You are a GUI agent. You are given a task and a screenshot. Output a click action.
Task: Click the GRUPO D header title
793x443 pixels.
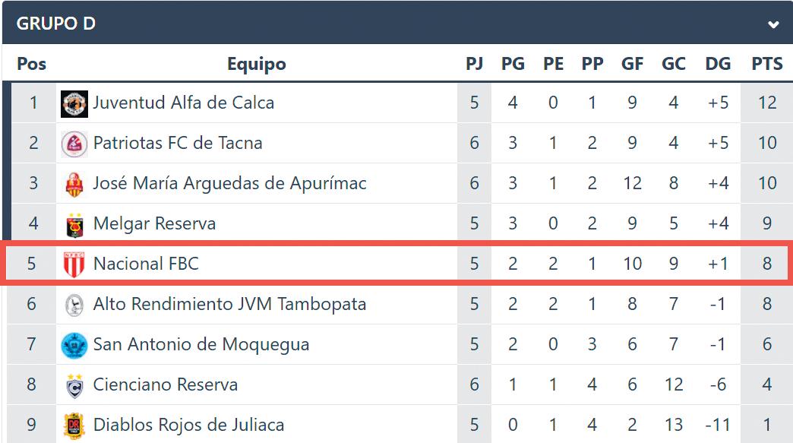point(55,24)
